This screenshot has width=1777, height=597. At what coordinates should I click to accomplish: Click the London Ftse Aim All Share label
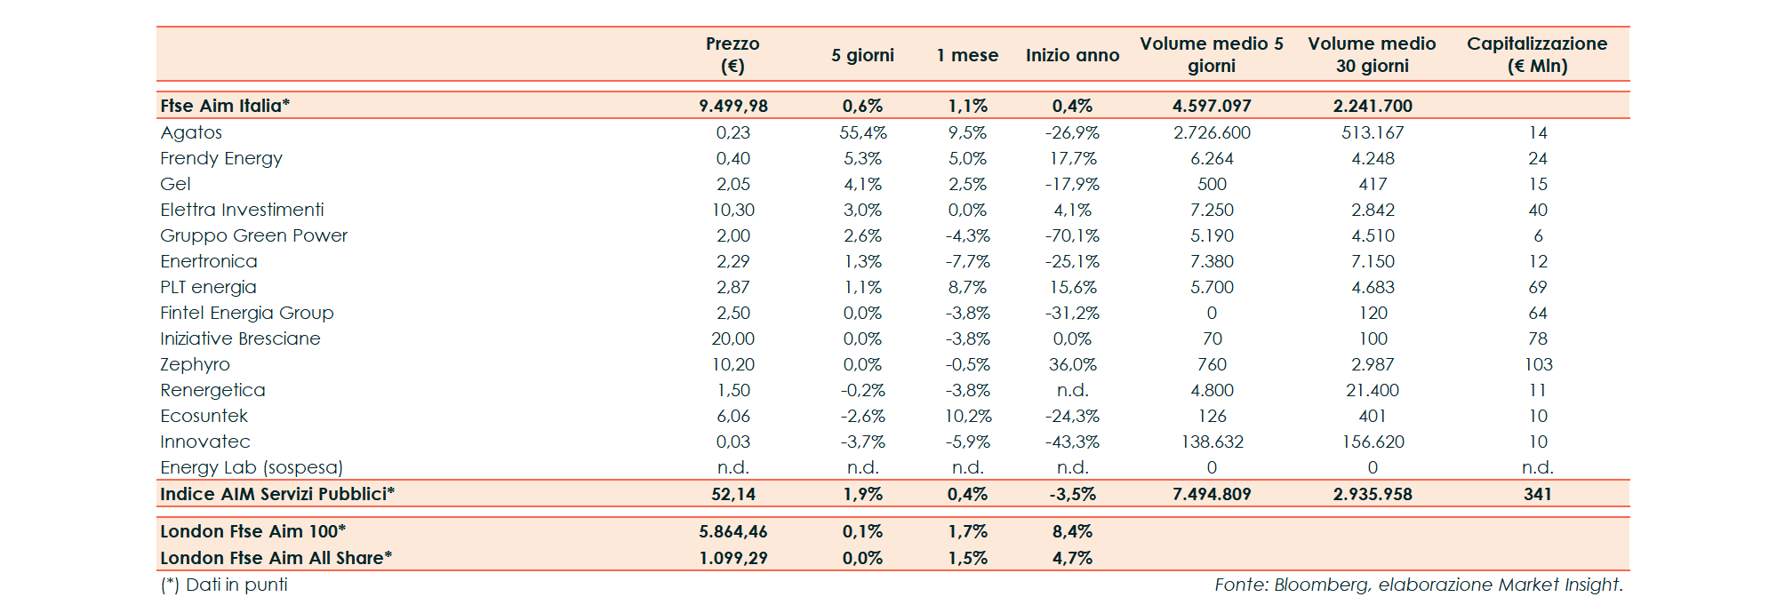(x=276, y=558)
